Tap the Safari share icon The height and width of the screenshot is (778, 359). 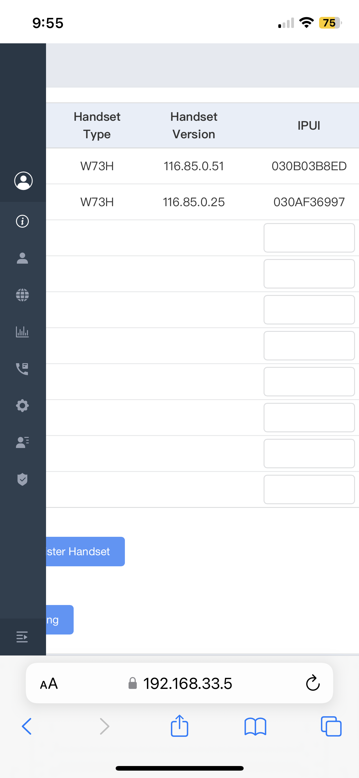click(x=179, y=726)
